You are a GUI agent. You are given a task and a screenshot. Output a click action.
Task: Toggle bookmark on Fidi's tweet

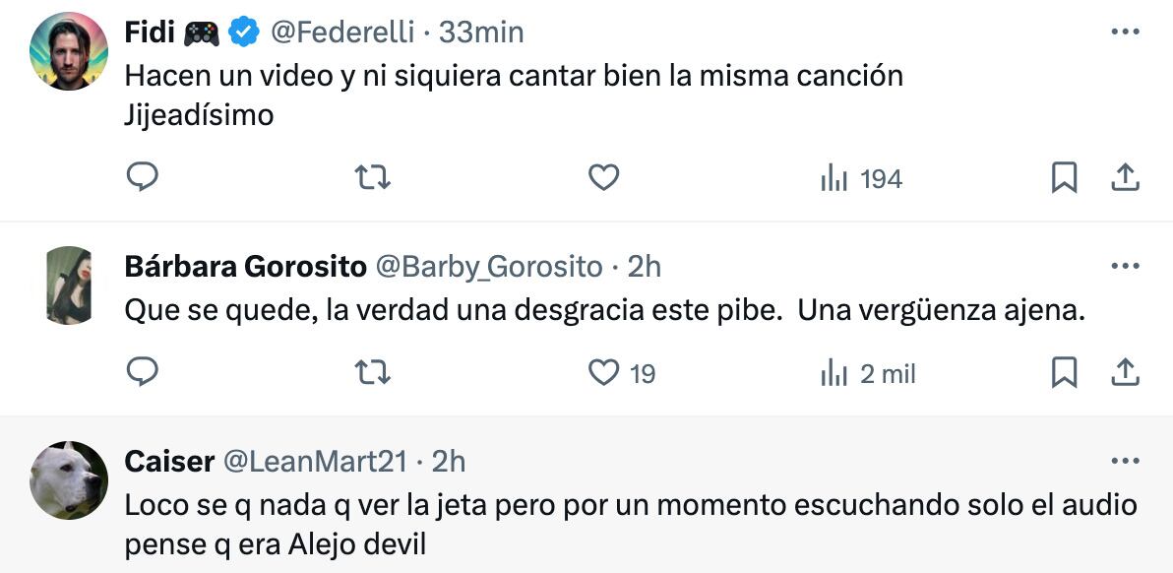(x=1066, y=178)
